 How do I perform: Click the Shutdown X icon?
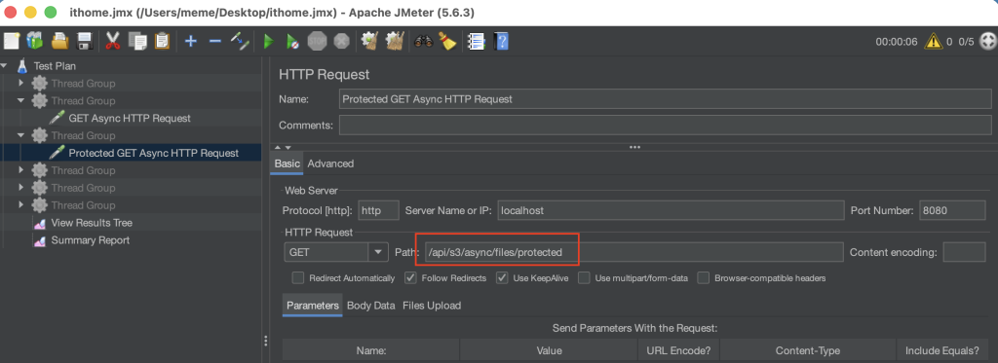click(x=342, y=42)
